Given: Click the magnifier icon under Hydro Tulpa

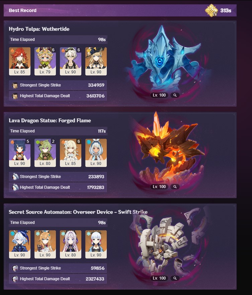Looking at the screenshot, I should (x=175, y=95).
